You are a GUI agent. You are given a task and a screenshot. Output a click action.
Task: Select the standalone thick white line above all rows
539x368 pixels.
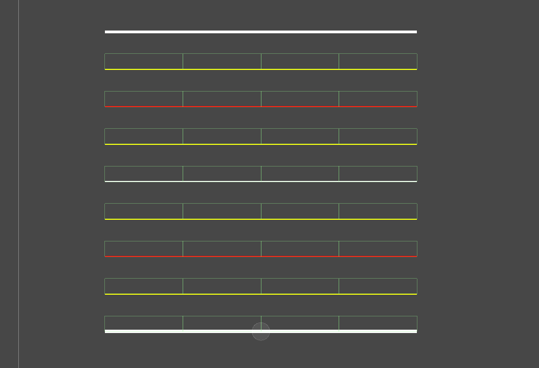[261, 32]
